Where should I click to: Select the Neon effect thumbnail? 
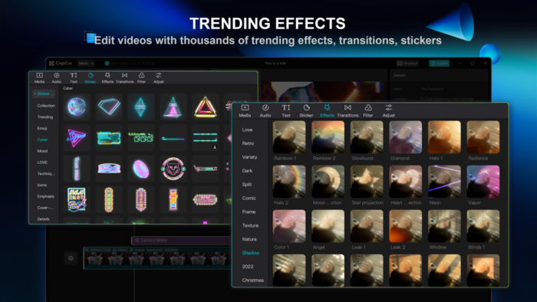coord(444,182)
